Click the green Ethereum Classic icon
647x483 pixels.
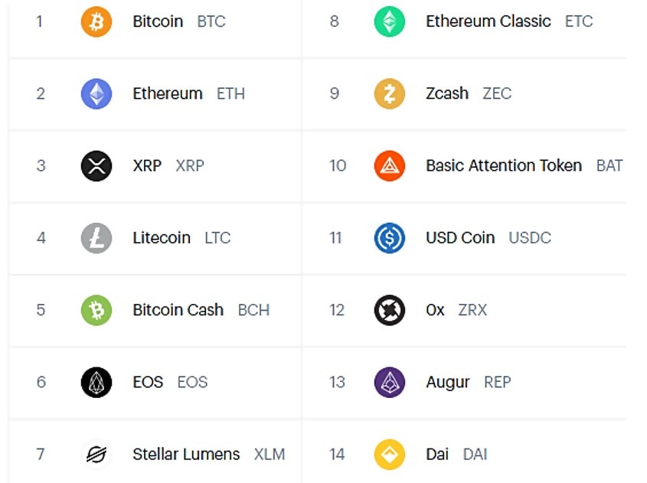(390, 21)
